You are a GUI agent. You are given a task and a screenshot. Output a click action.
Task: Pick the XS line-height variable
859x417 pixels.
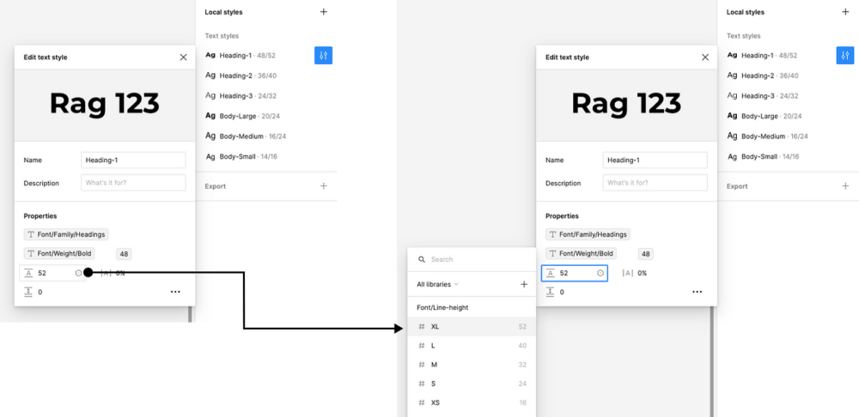[x=471, y=402]
